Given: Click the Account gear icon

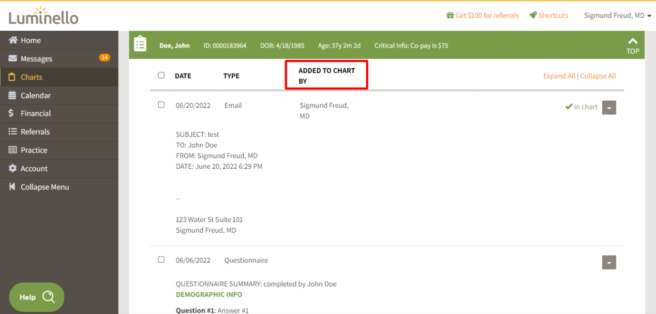Looking at the screenshot, I should pyautogui.click(x=13, y=168).
